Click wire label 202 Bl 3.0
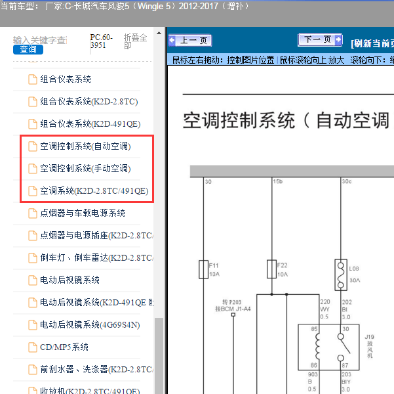 pos(347,309)
